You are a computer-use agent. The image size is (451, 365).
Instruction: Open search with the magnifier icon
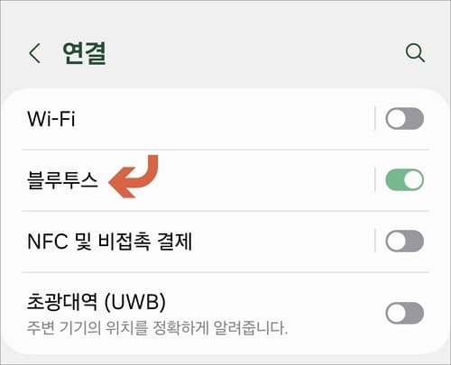tap(415, 53)
